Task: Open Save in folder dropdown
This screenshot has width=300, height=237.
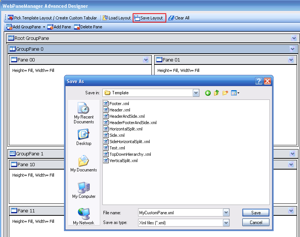Action: click(196, 93)
